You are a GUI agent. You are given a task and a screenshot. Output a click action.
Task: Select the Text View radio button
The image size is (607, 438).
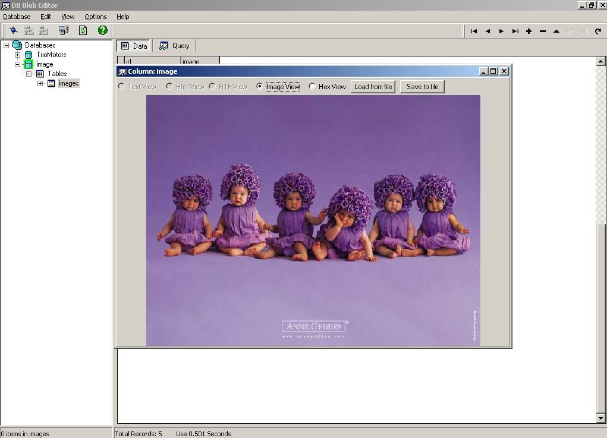(x=121, y=86)
